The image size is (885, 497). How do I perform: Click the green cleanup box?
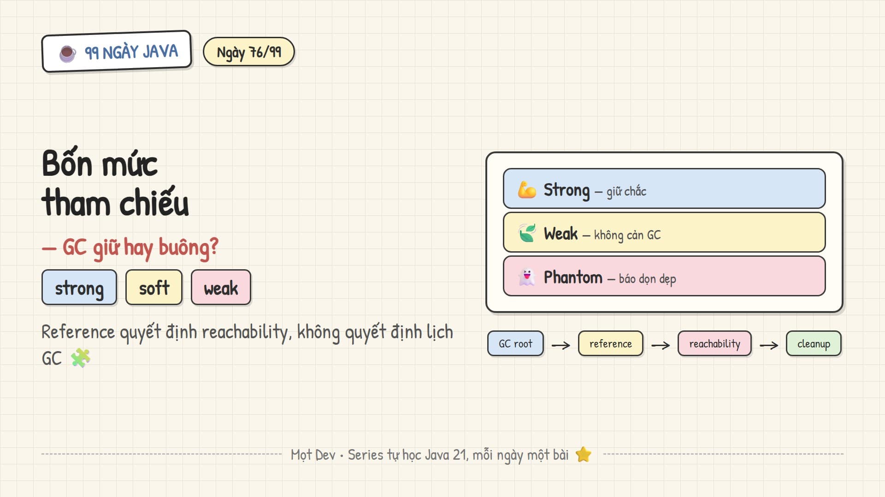tap(814, 344)
